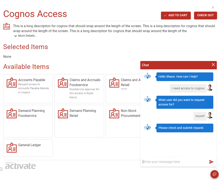
Task: Expand the More Details section
Action: (x=26, y=36)
